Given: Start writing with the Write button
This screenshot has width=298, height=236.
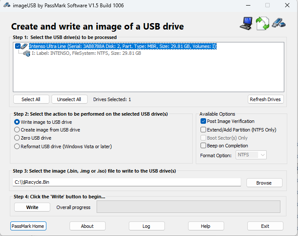Looking at the screenshot, I should click(32, 207).
